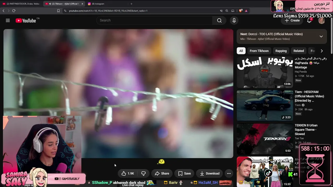Mute audio on the Tlkhoon tab
The height and width of the screenshot is (187, 333).
click(50, 4)
